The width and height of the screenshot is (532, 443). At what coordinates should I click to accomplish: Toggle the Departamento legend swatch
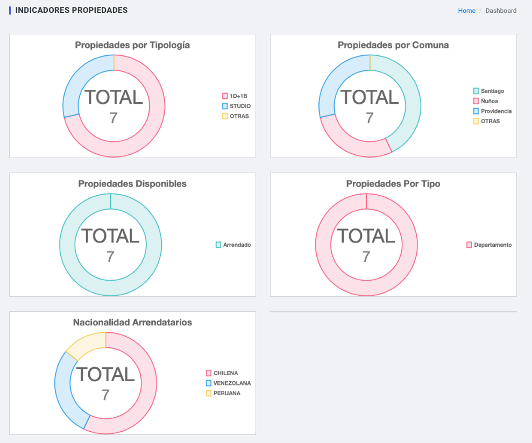(x=469, y=245)
